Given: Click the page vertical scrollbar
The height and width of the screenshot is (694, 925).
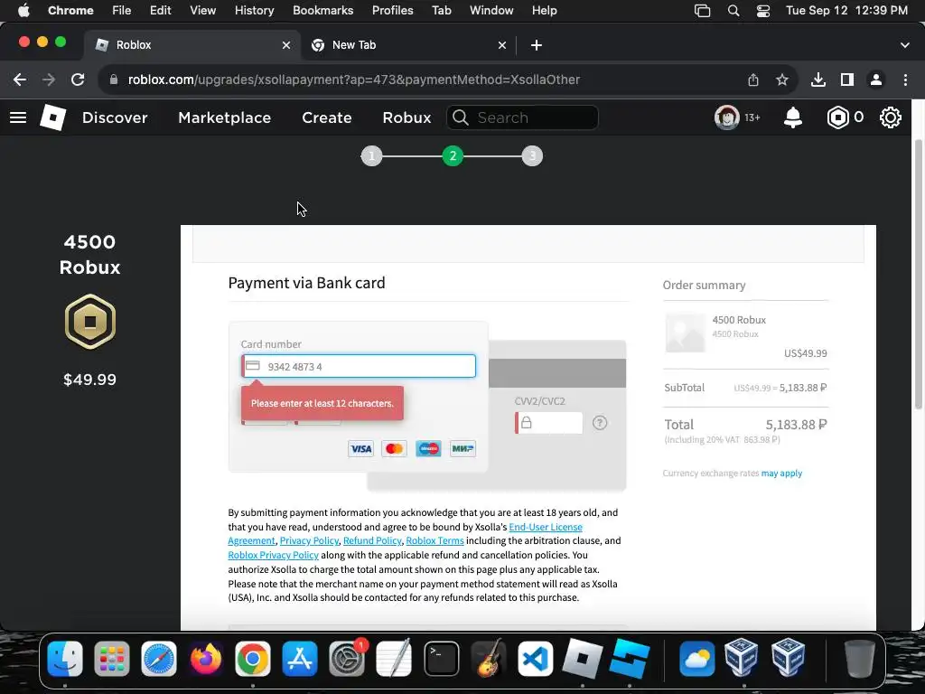Looking at the screenshot, I should [919, 275].
